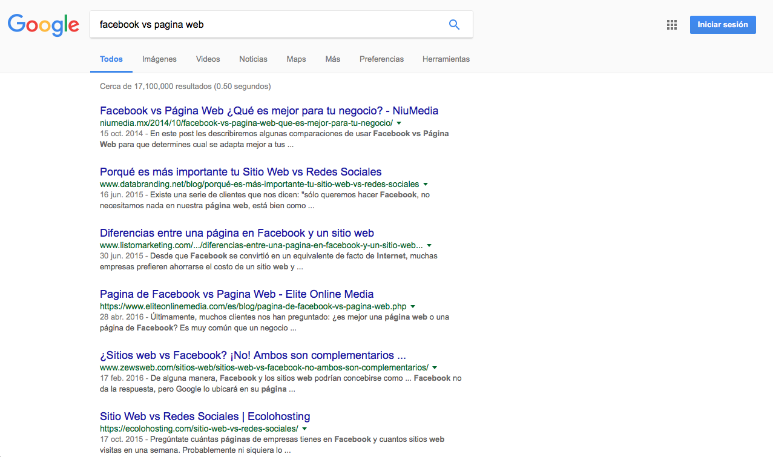Click the '17 feb. 2016' snippet date
The height and width of the screenshot is (457, 773).
click(x=122, y=378)
